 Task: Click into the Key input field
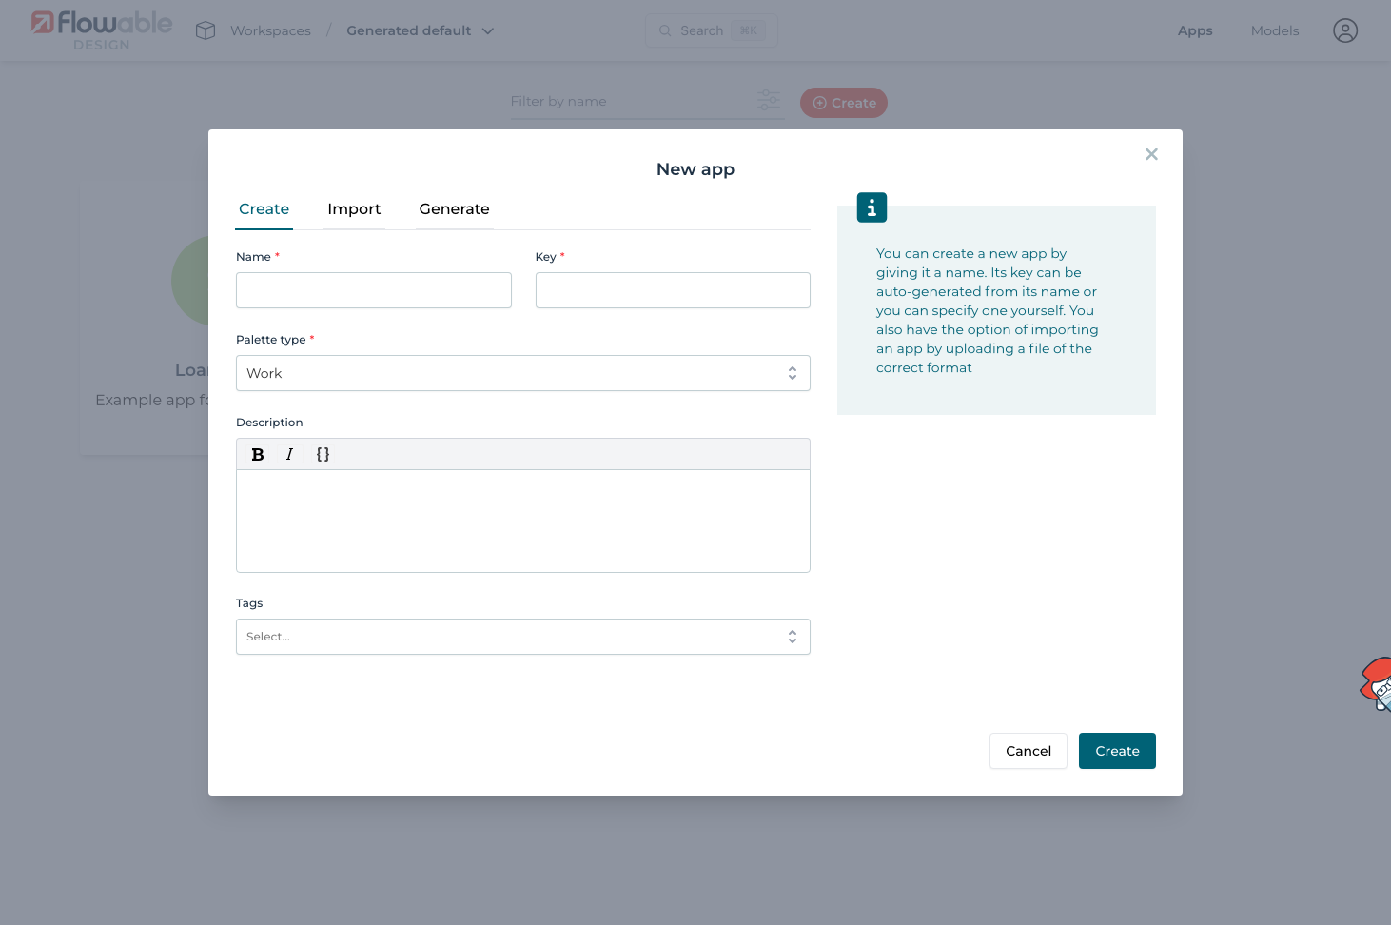click(672, 290)
